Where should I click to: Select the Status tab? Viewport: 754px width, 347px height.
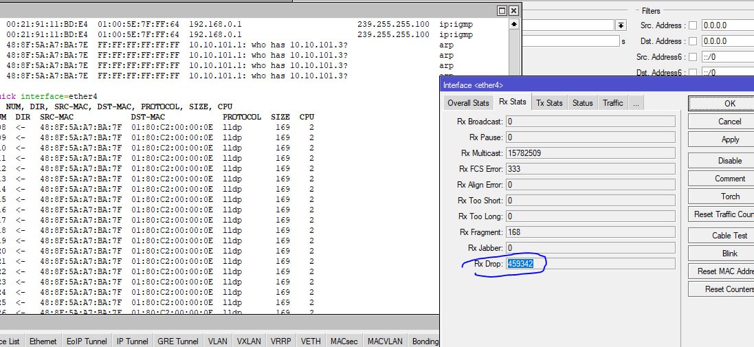pyautogui.click(x=582, y=103)
